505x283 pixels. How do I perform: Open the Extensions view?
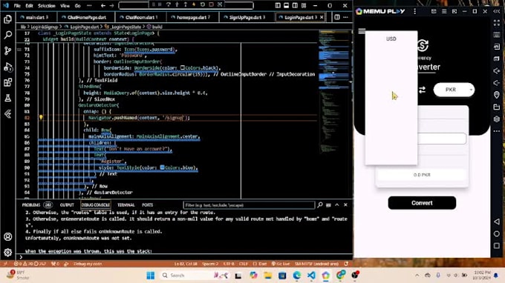pyautogui.click(x=7, y=82)
